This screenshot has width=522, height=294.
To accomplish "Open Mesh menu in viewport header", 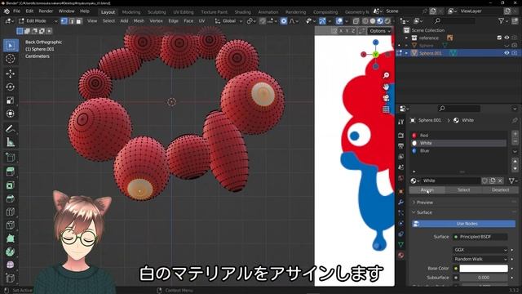I will 139,21.
